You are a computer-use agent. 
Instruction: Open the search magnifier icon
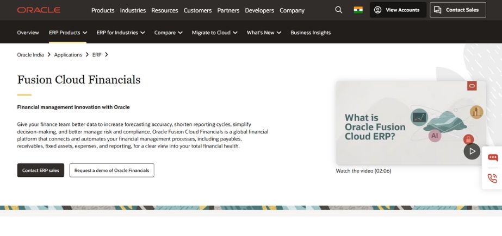[338, 10]
